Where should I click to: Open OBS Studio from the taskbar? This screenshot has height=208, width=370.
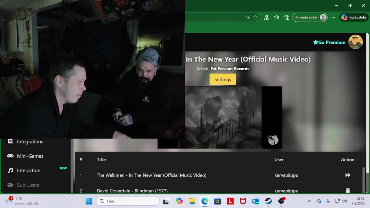[x=281, y=201]
